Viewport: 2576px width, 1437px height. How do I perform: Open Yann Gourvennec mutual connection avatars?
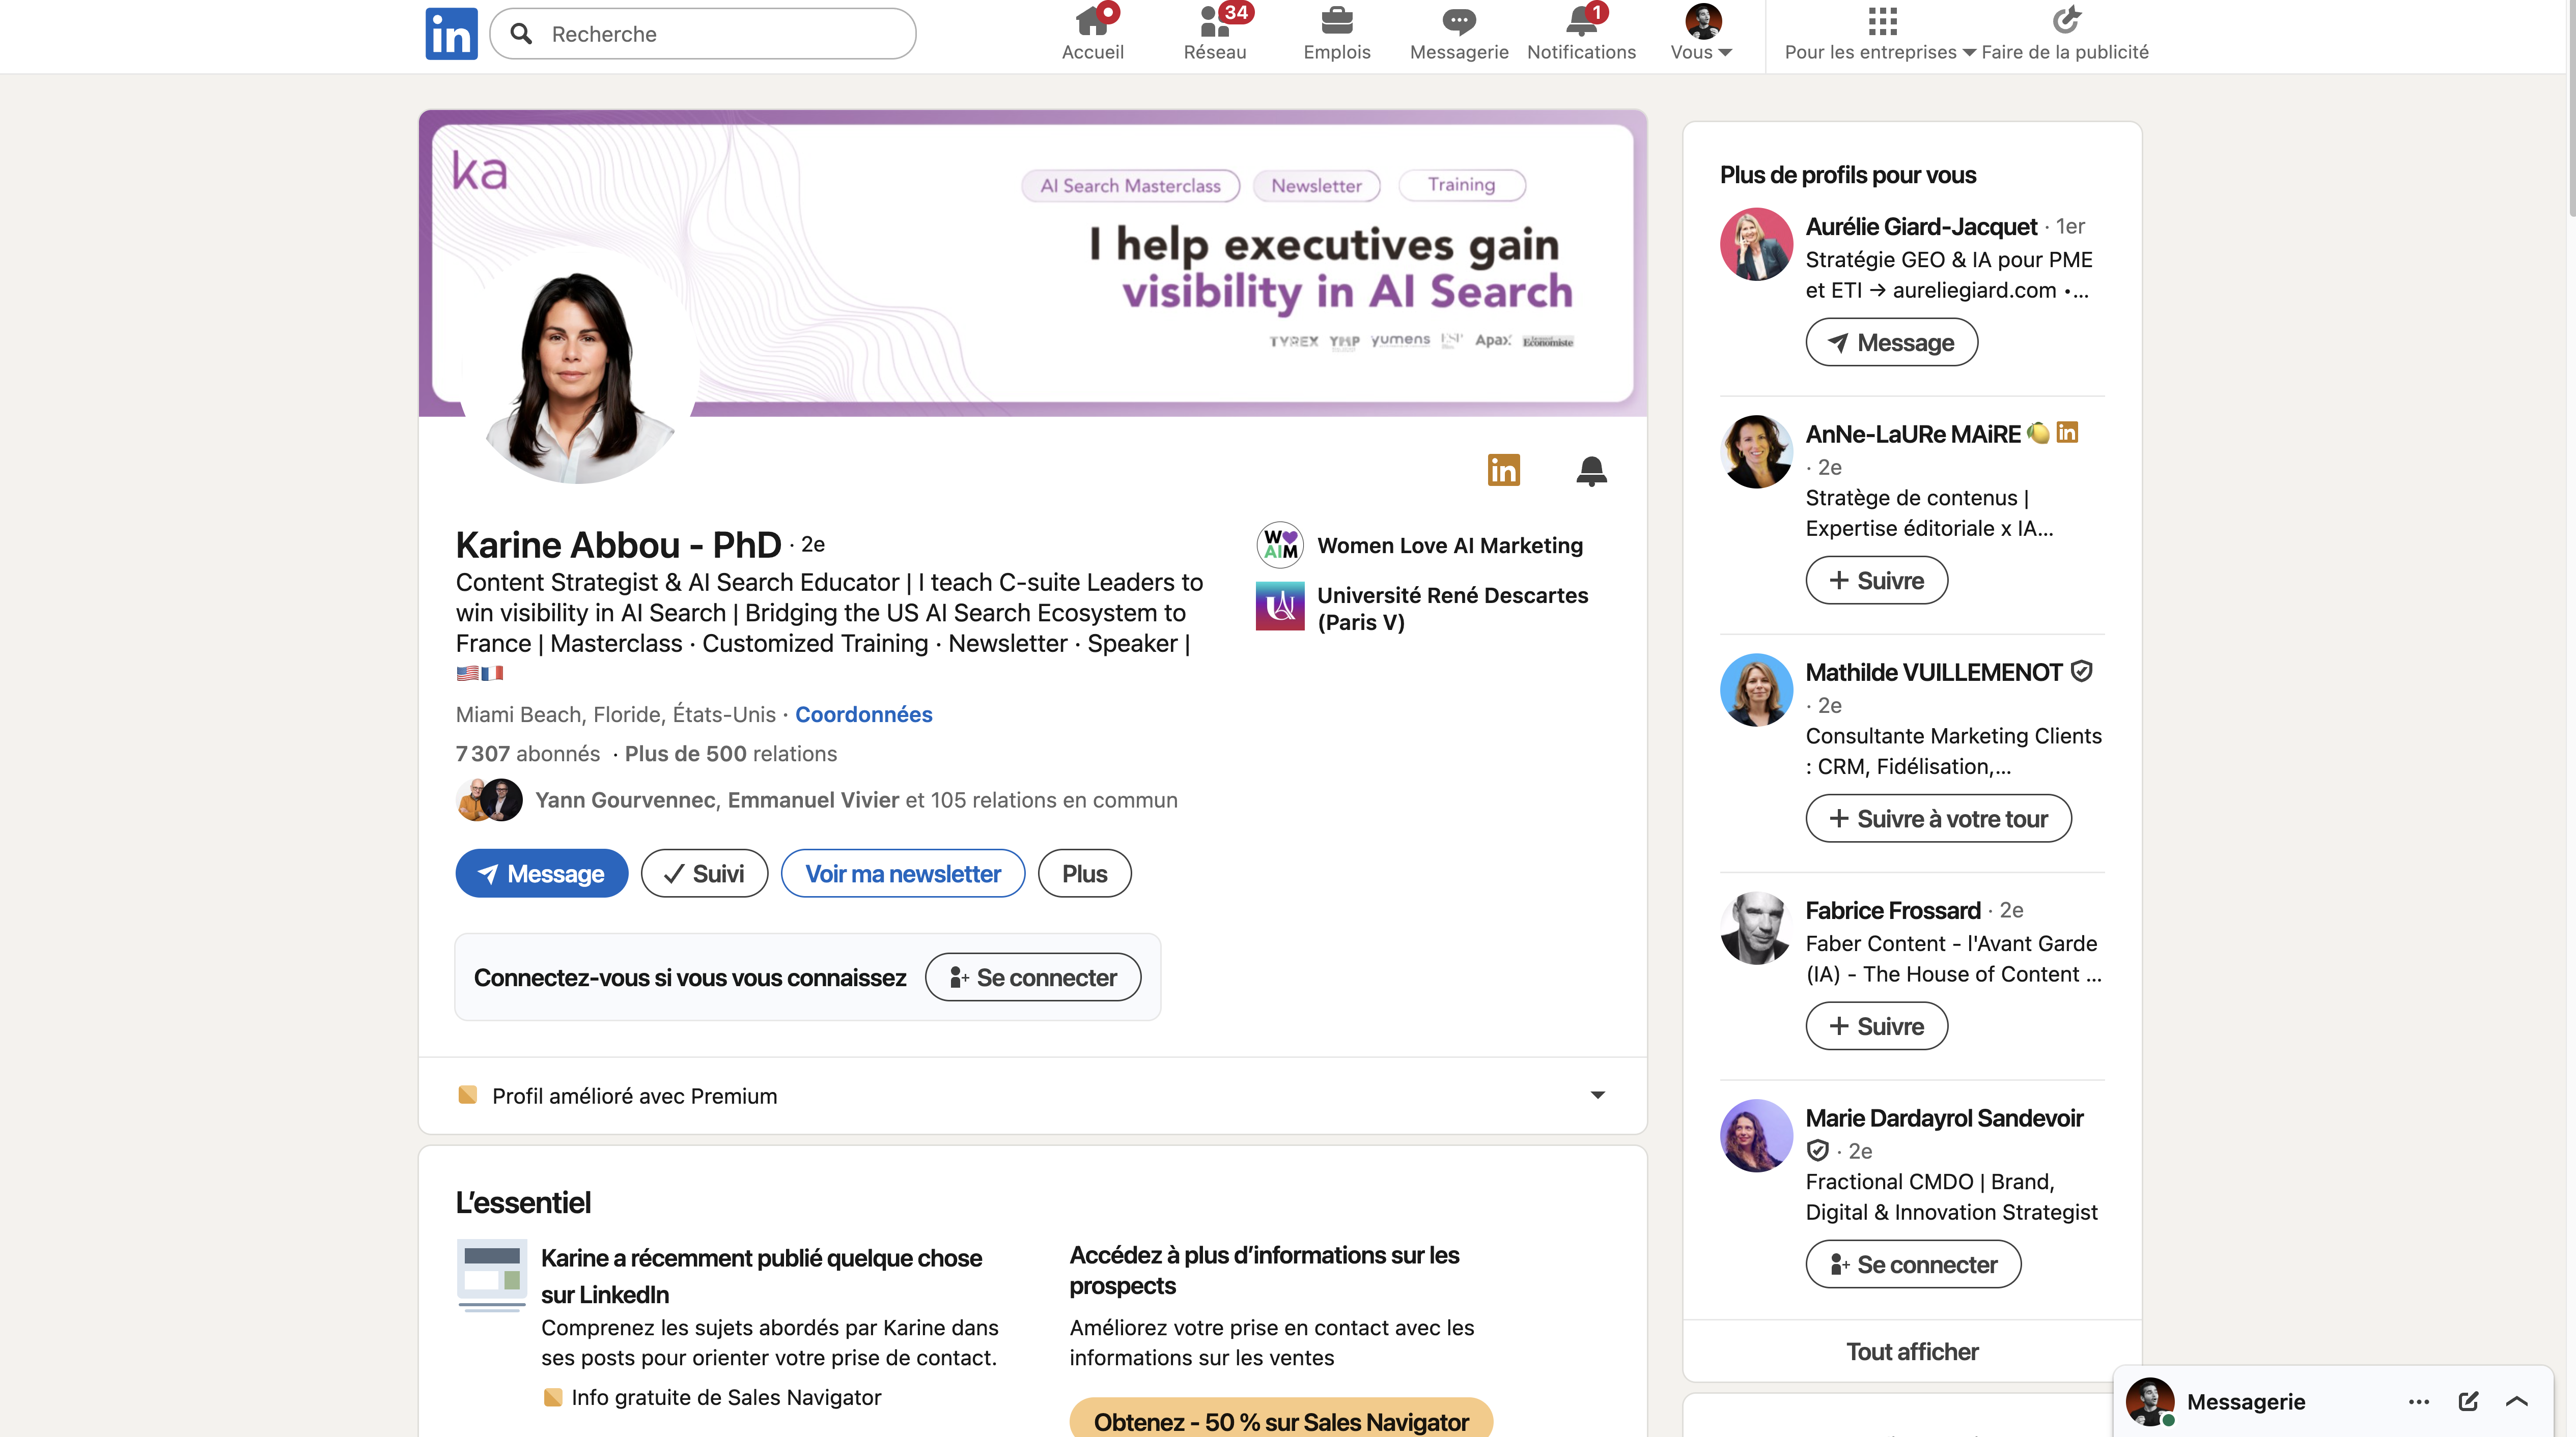(489, 799)
